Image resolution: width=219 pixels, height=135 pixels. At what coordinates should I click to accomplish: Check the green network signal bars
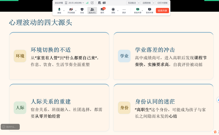(x=87, y=3)
